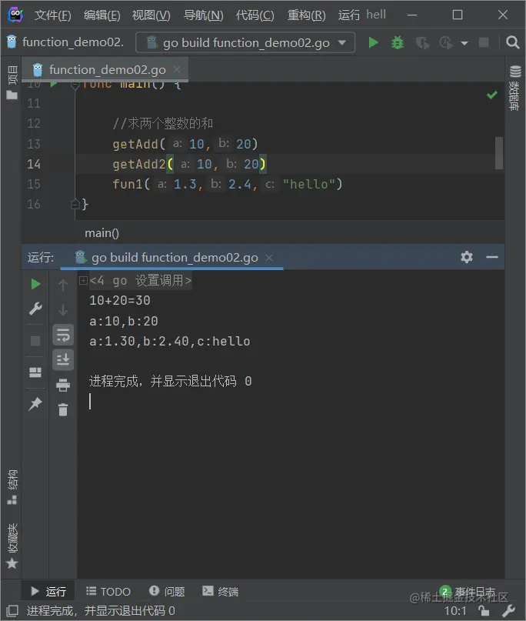Open the 问题 problems tab
The height and width of the screenshot is (621, 526).
(x=167, y=591)
